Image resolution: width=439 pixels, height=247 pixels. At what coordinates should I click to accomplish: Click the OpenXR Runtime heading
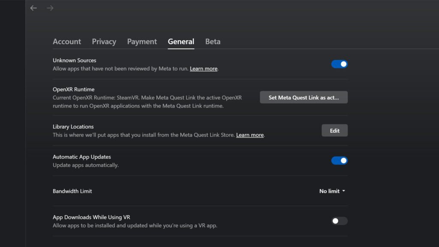click(74, 89)
